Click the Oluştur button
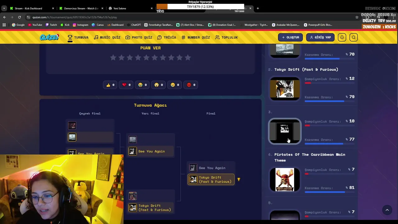Screen dimensions: 398x224 point(290,37)
